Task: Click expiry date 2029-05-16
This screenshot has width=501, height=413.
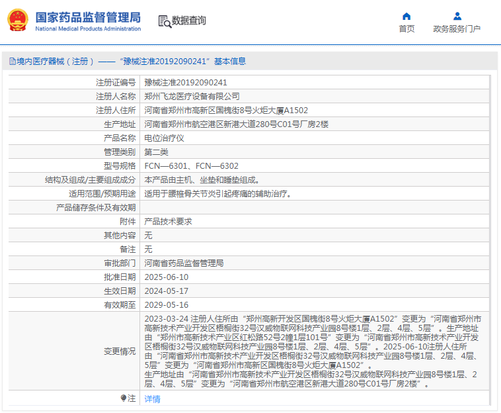Action: pos(167,305)
